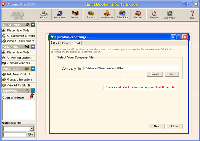This screenshot has height=141, width=200.
Task: Click the Add New Product icon
Action: [x=4, y=74]
